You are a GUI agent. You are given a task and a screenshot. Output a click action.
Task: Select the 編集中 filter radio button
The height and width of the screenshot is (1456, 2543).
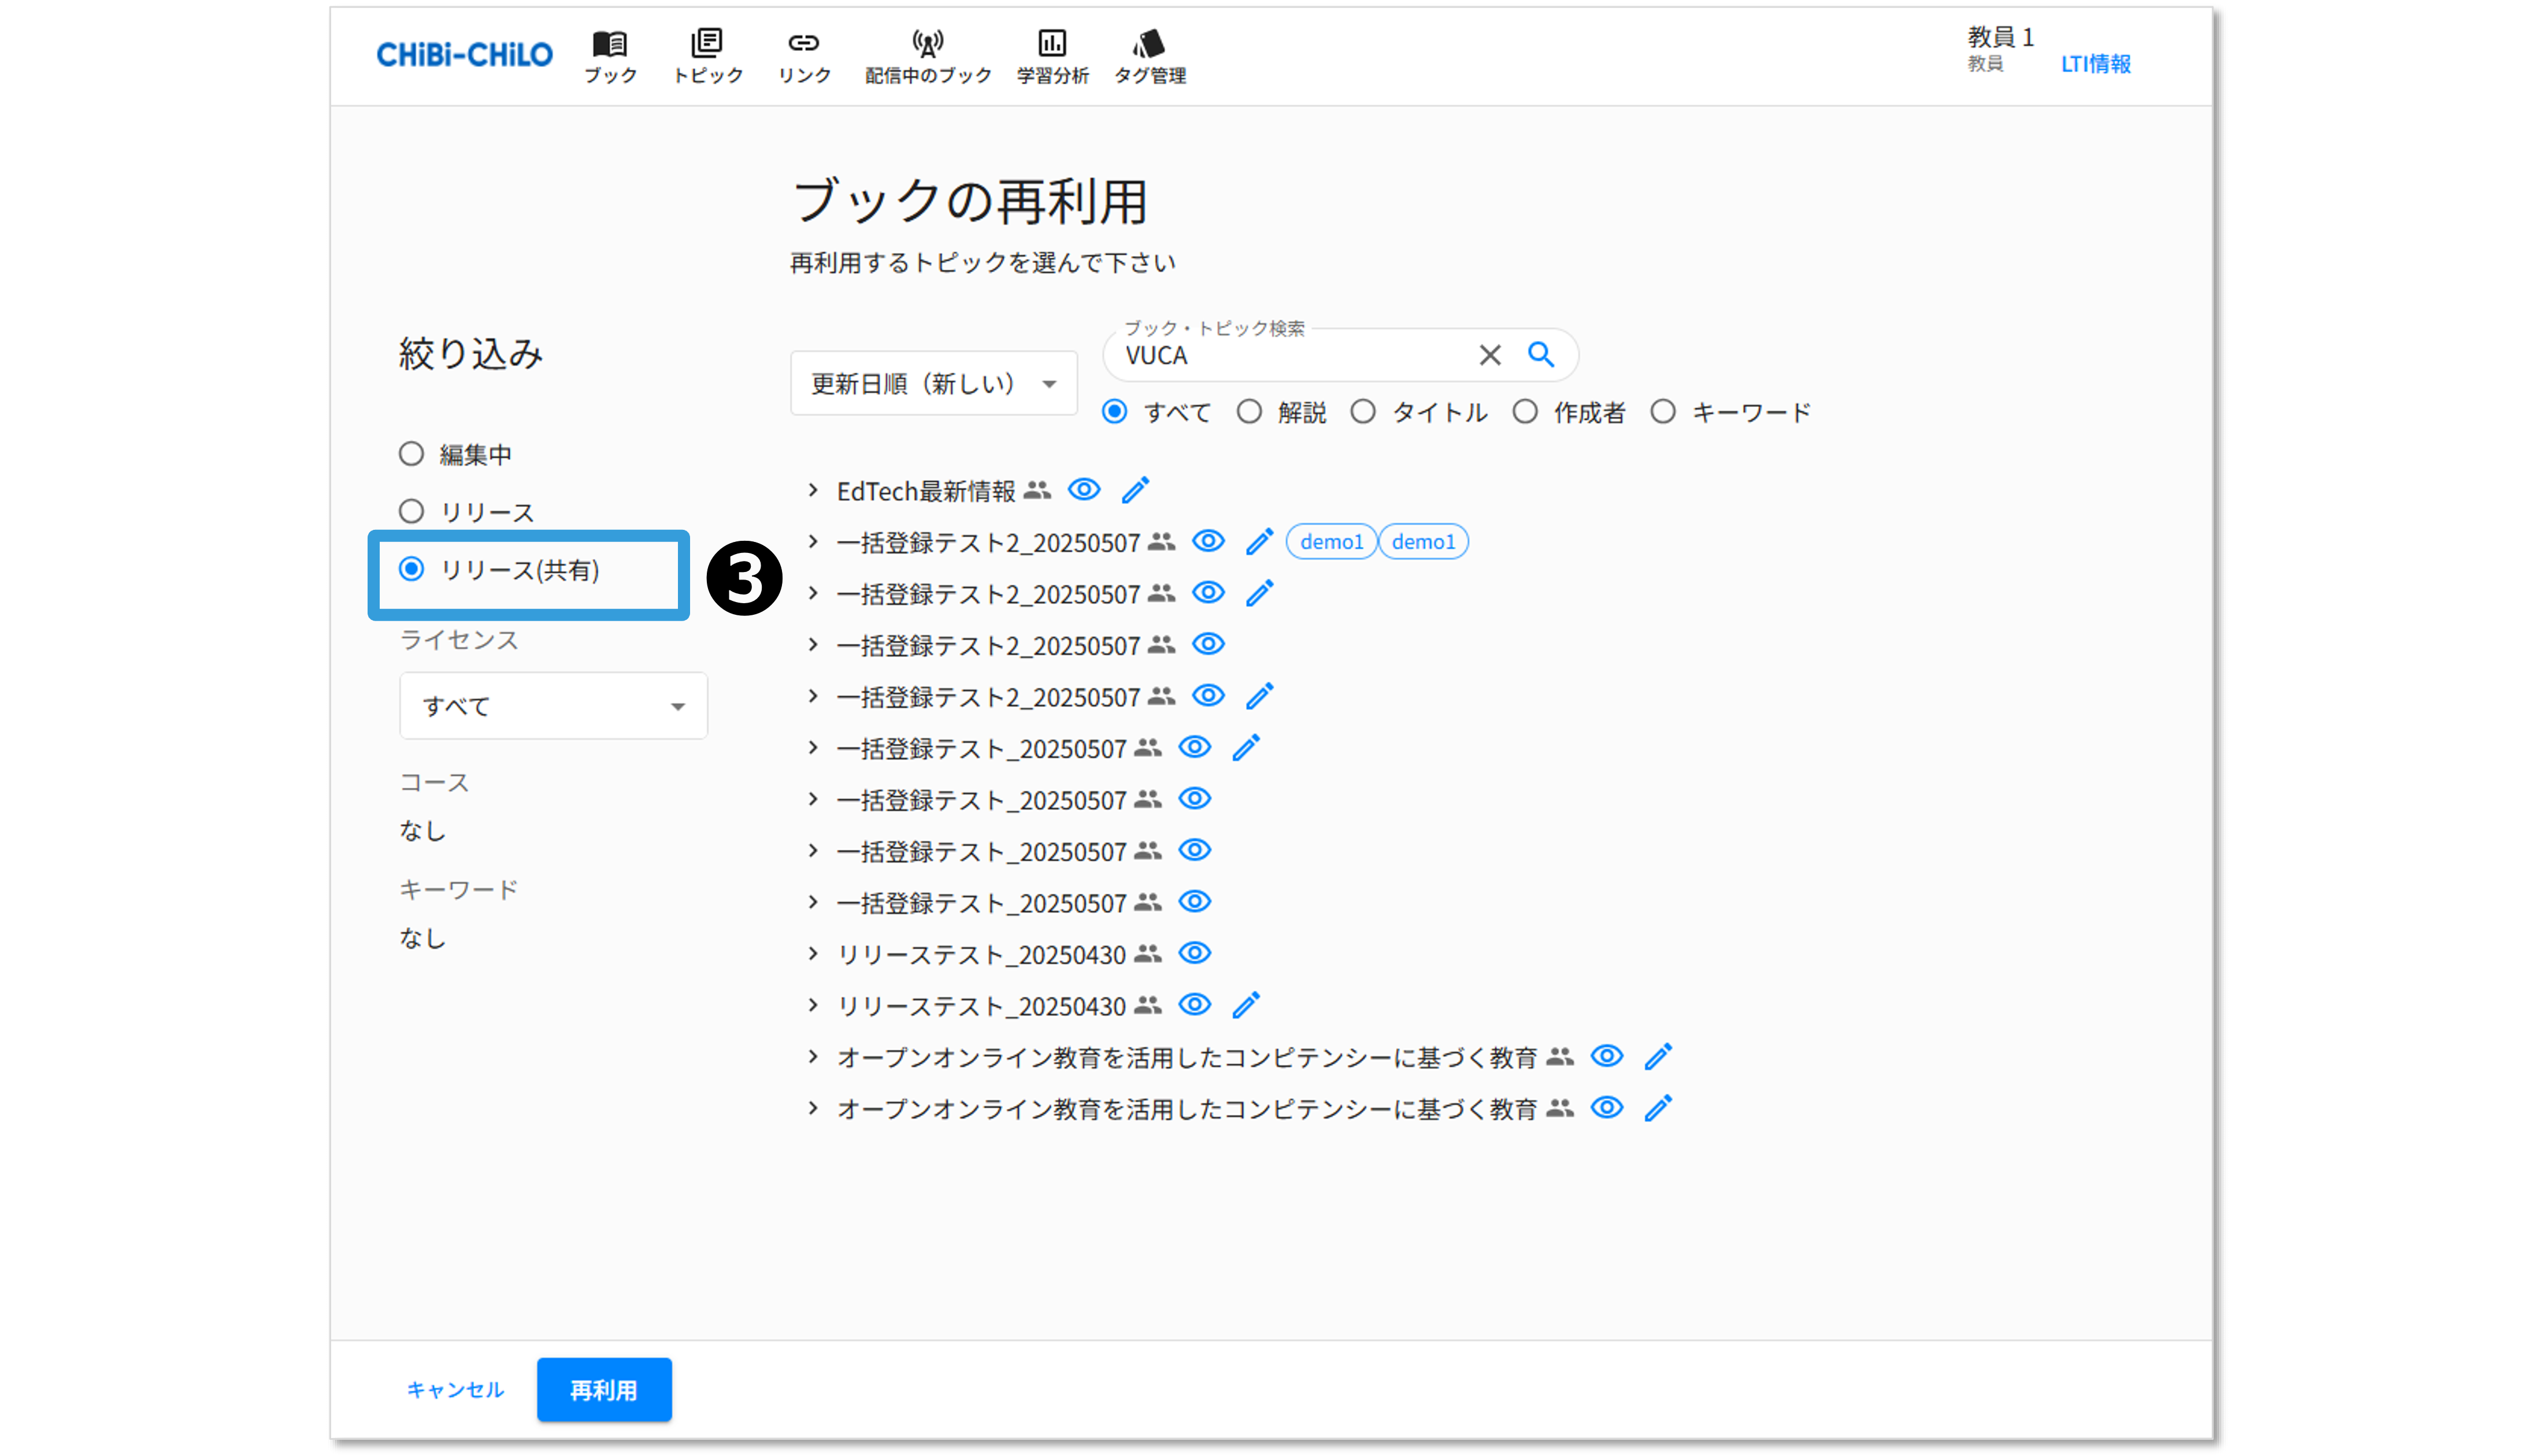pos(411,454)
